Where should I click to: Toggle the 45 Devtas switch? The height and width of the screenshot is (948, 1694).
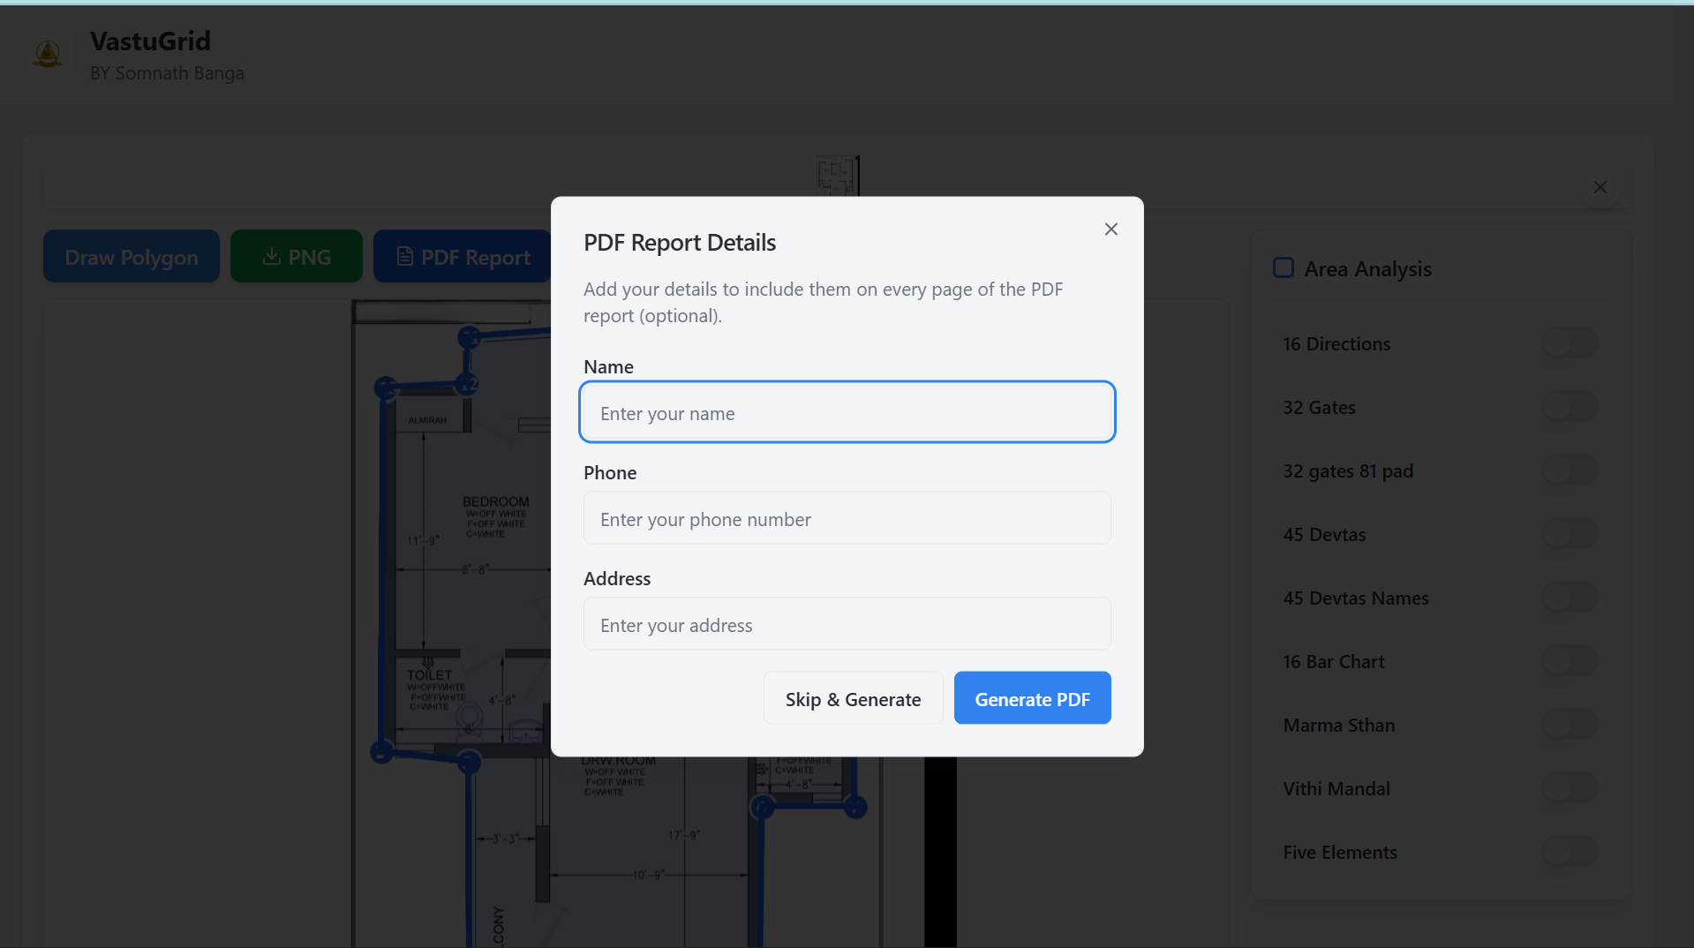click(x=1570, y=534)
